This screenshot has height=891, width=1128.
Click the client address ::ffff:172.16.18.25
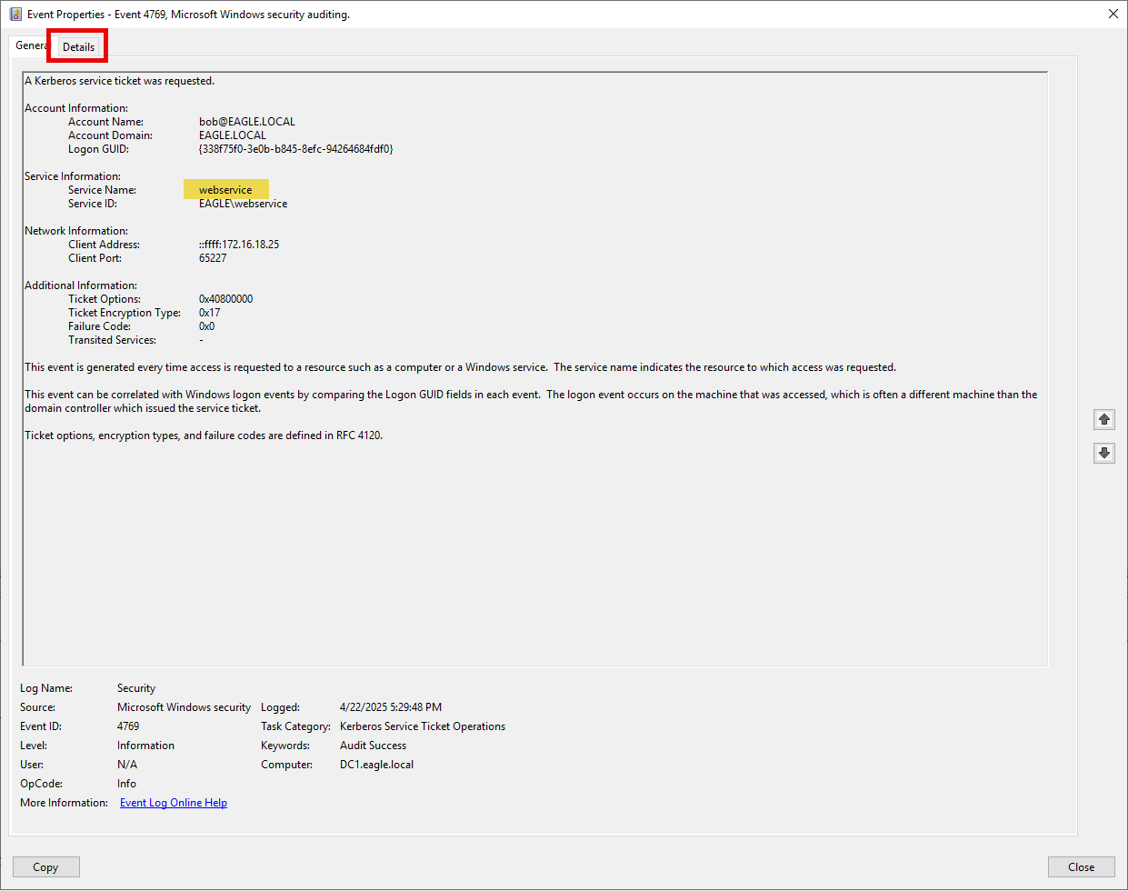coord(239,245)
